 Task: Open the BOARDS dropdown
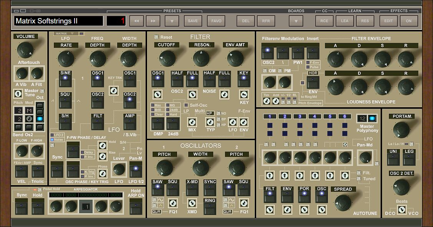click(x=295, y=21)
